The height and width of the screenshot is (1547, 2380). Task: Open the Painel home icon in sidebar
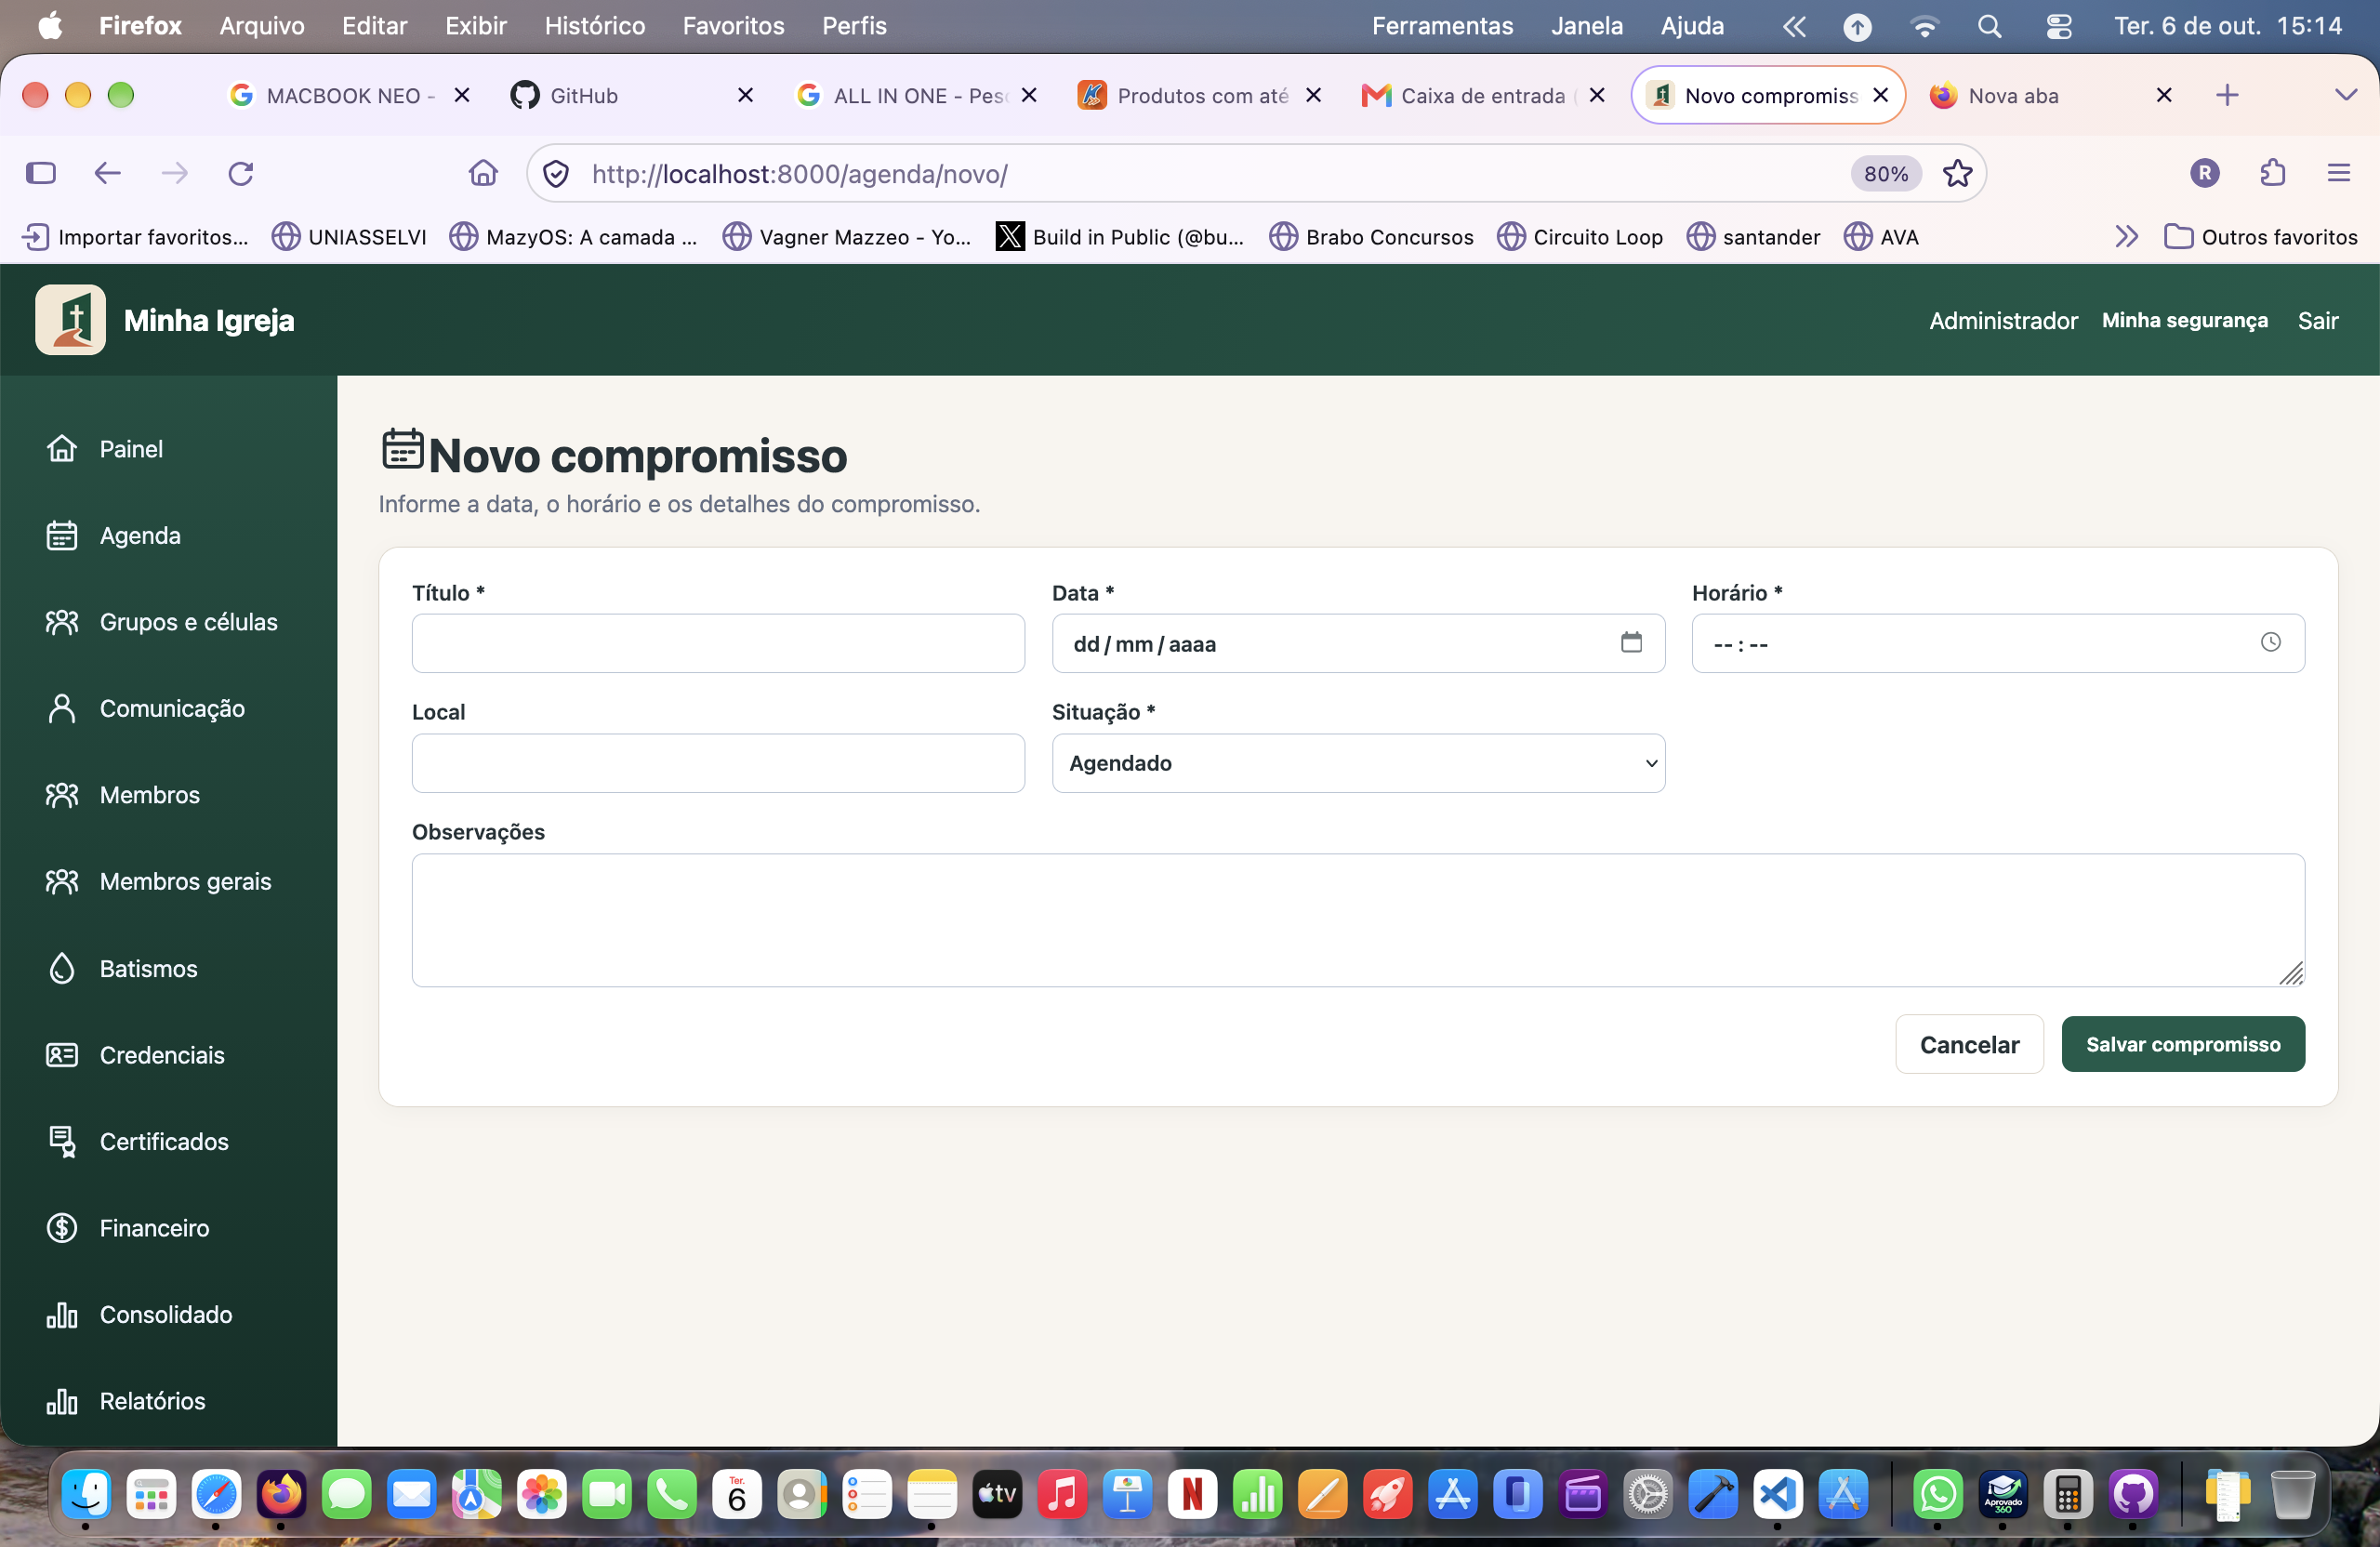(62, 449)
